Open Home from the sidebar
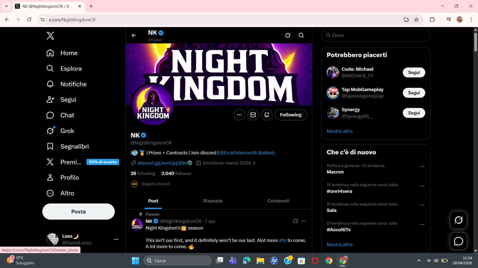Screen dimensions: 478x268 62,53
